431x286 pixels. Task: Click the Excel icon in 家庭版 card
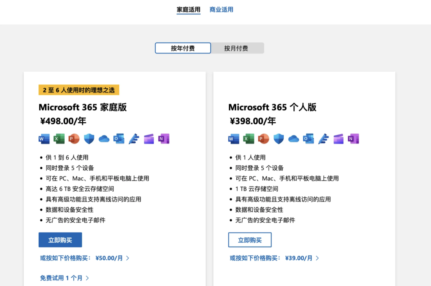pos(59,139)
